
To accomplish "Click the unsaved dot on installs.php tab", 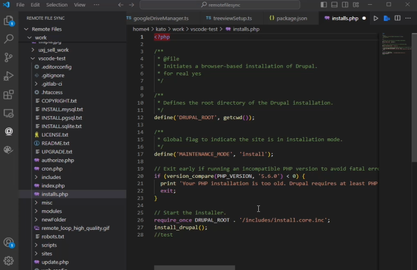I will coord(364,19).
